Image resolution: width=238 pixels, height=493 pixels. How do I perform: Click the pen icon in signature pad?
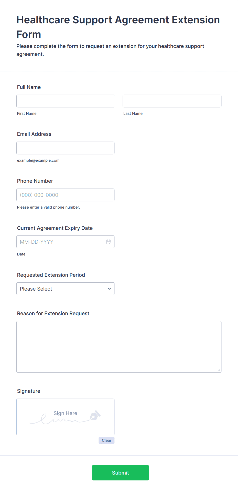[95, 415]
